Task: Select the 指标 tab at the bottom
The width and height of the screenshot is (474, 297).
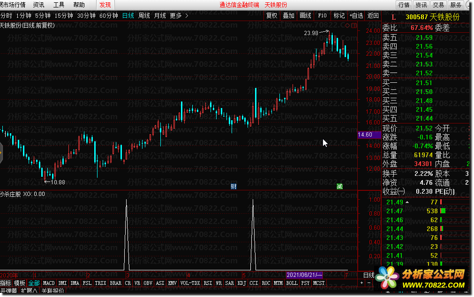Action: pos(6,283)
